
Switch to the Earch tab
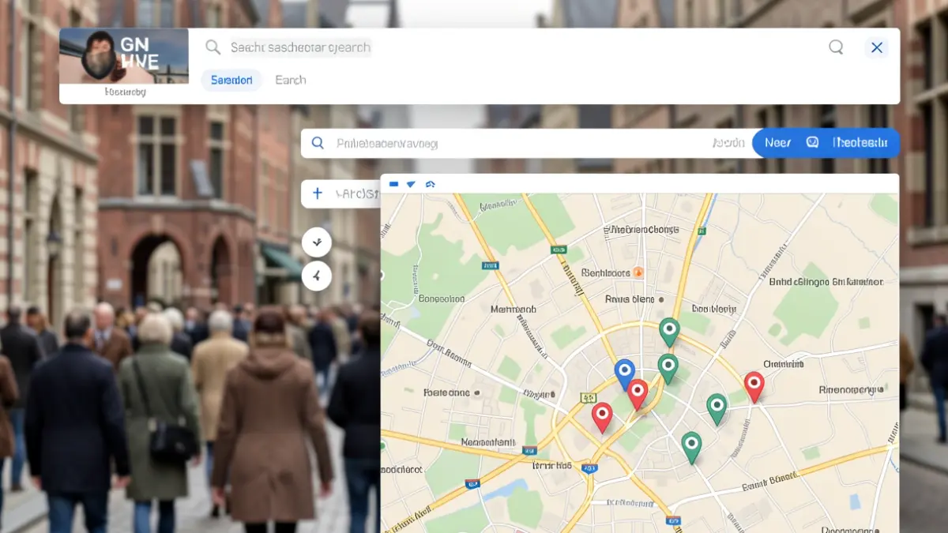pos(291,80)
